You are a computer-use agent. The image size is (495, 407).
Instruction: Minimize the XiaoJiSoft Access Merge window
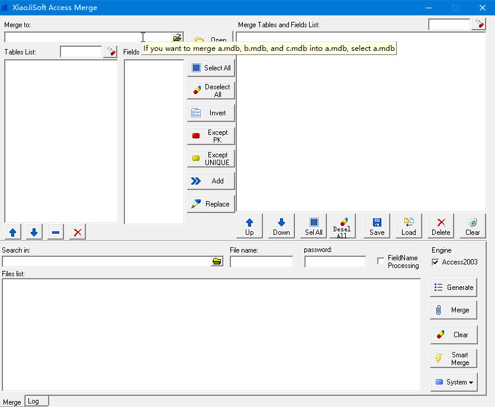point(429,8)
